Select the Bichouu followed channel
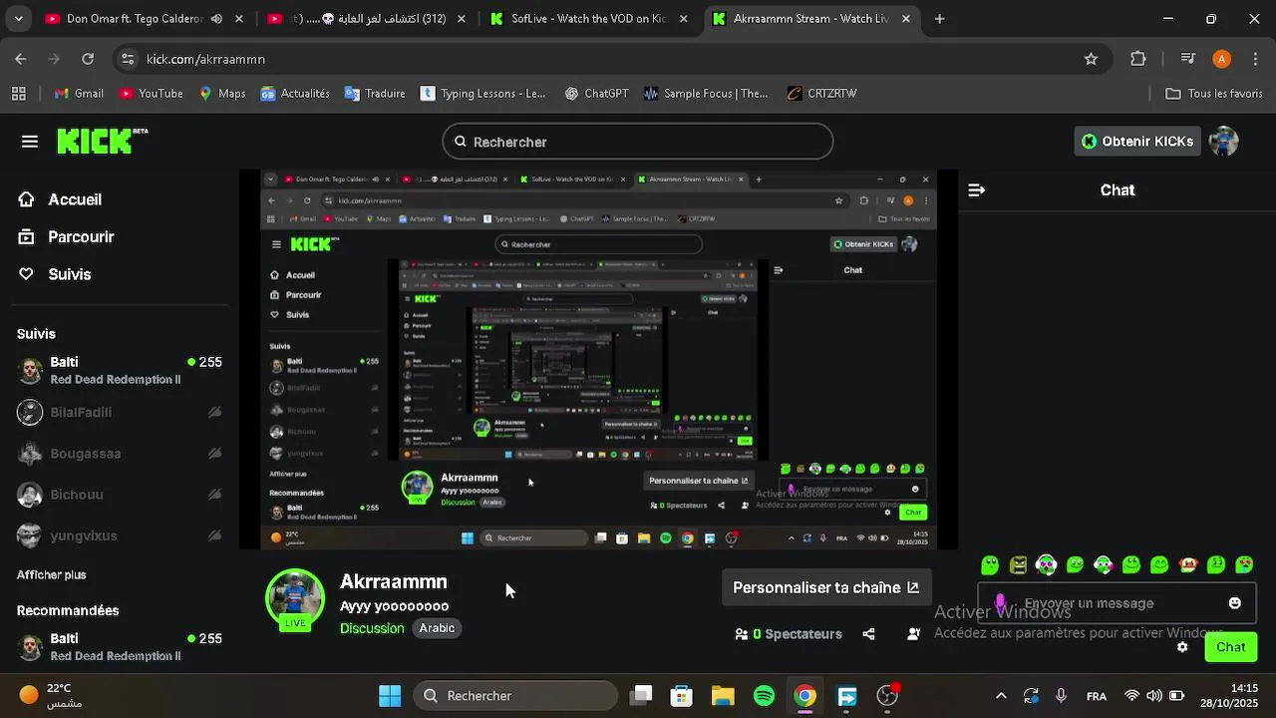The width and height of the screenshot is (1276, 718). point(120,495)
